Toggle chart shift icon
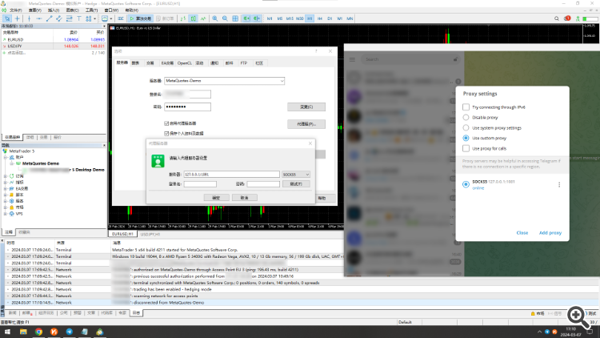This screenshot has height=338, width=600. point(256,18)
